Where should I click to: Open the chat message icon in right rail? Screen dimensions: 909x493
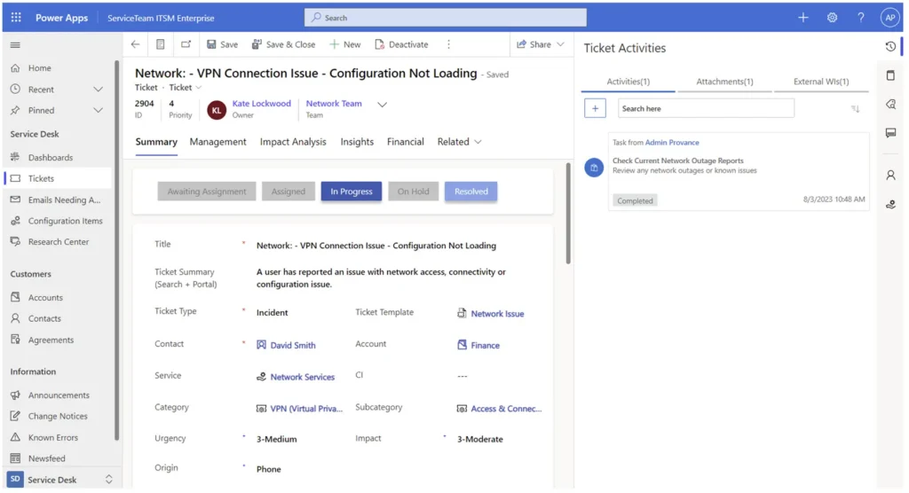pos(890,133)
